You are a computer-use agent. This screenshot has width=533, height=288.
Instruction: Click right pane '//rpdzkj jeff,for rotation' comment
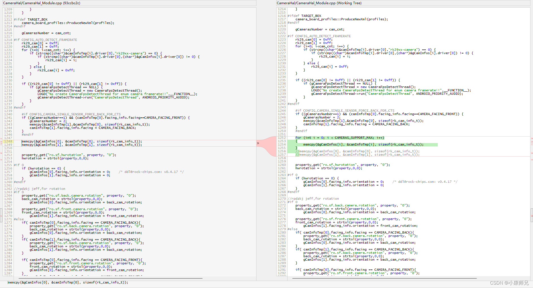pyautogui.click(x=313, y=199)
